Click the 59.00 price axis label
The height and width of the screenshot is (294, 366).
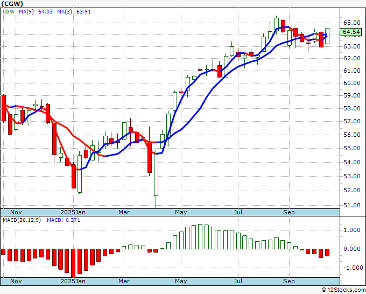click(x=351, y=95)
